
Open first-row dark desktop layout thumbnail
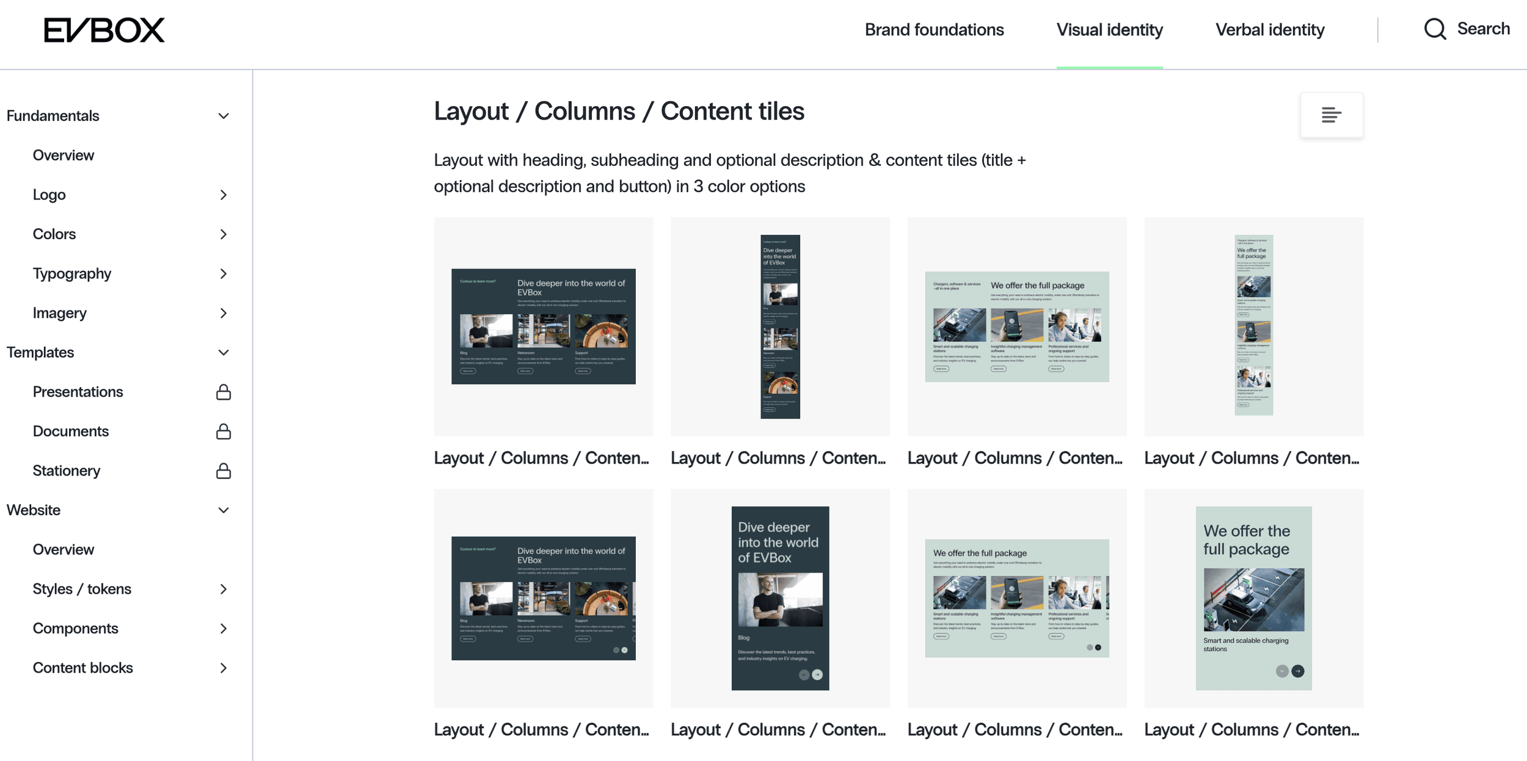544,326
